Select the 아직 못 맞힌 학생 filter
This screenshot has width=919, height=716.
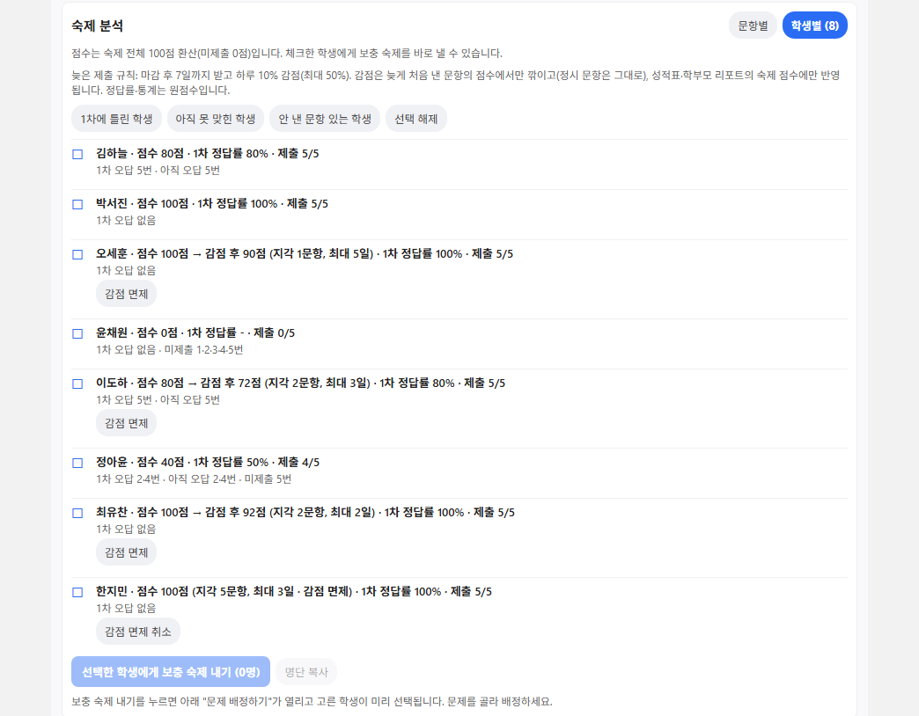click(x=216, y=119)
